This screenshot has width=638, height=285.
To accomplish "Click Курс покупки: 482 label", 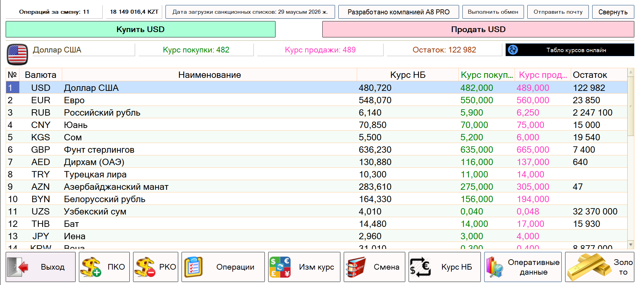I will tap(196, 50).
